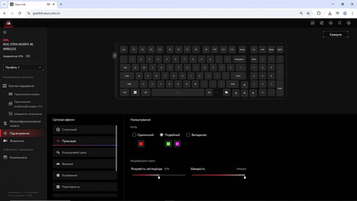Image resolution: width=357 pixels, height=201 pixels.
Task: Open the tab search dropdown arrow
Action: [x=4, y=4]
